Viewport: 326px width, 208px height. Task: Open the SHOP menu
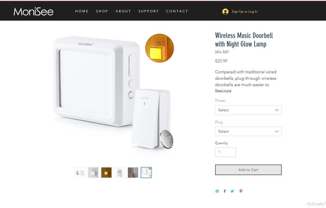pyautogui.click(x=102, y=11)
